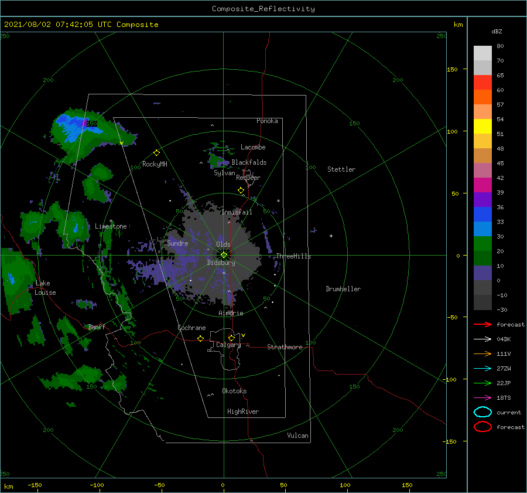Click the yellow diamond marker below RedDeer
Image resolution: width=527 pixels, height=493 pixels.
point(241,191)
